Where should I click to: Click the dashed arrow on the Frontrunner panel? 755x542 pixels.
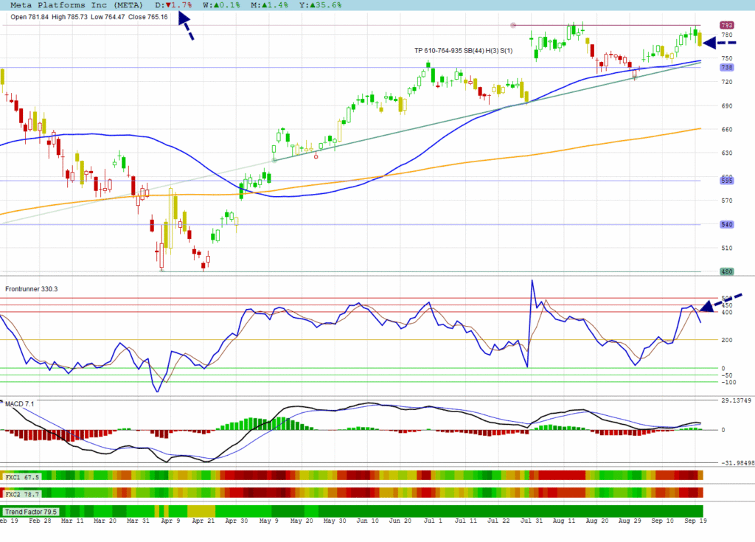point(723,302)
